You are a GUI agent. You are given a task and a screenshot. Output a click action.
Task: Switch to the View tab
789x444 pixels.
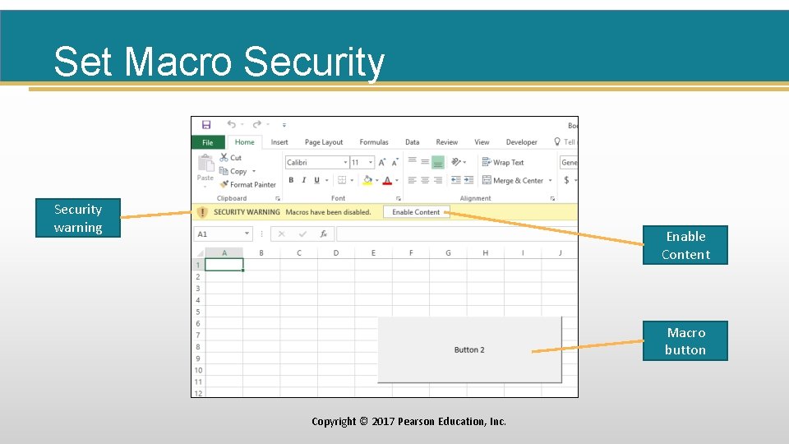pyautogui.click(x=482, y=142)
